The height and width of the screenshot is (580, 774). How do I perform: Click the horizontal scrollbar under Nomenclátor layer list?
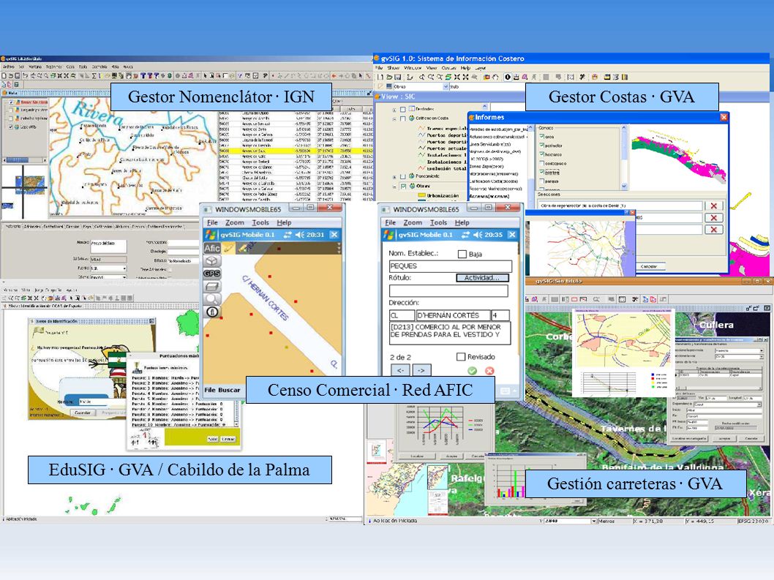[x=25, y=160]
